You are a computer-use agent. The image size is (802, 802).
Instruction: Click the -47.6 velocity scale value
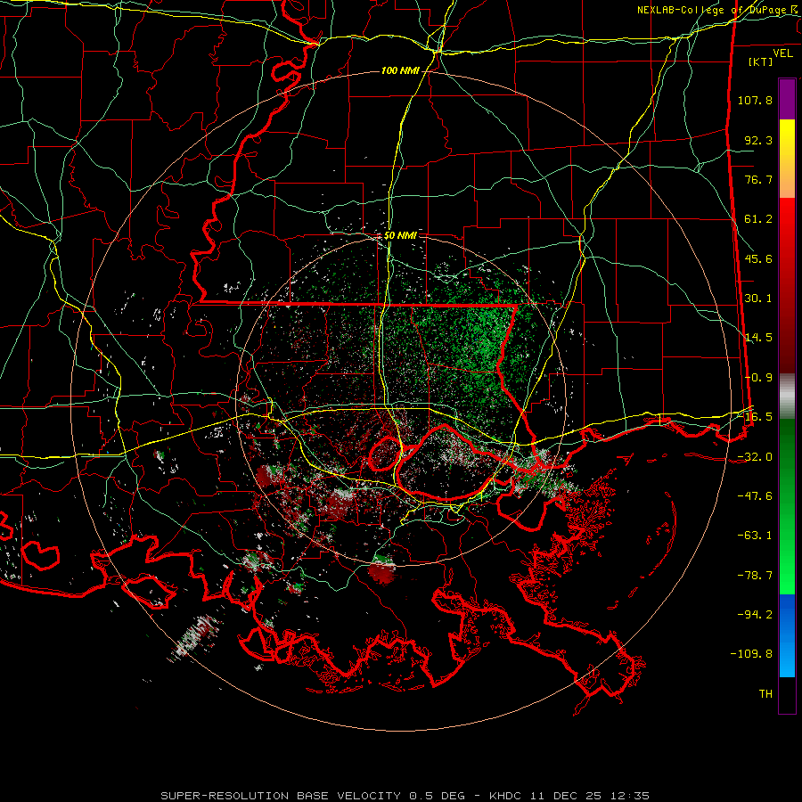755,496
